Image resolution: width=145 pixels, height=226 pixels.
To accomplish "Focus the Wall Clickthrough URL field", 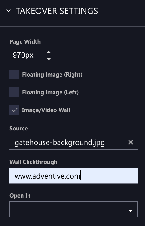I will [x=74, y=176].
